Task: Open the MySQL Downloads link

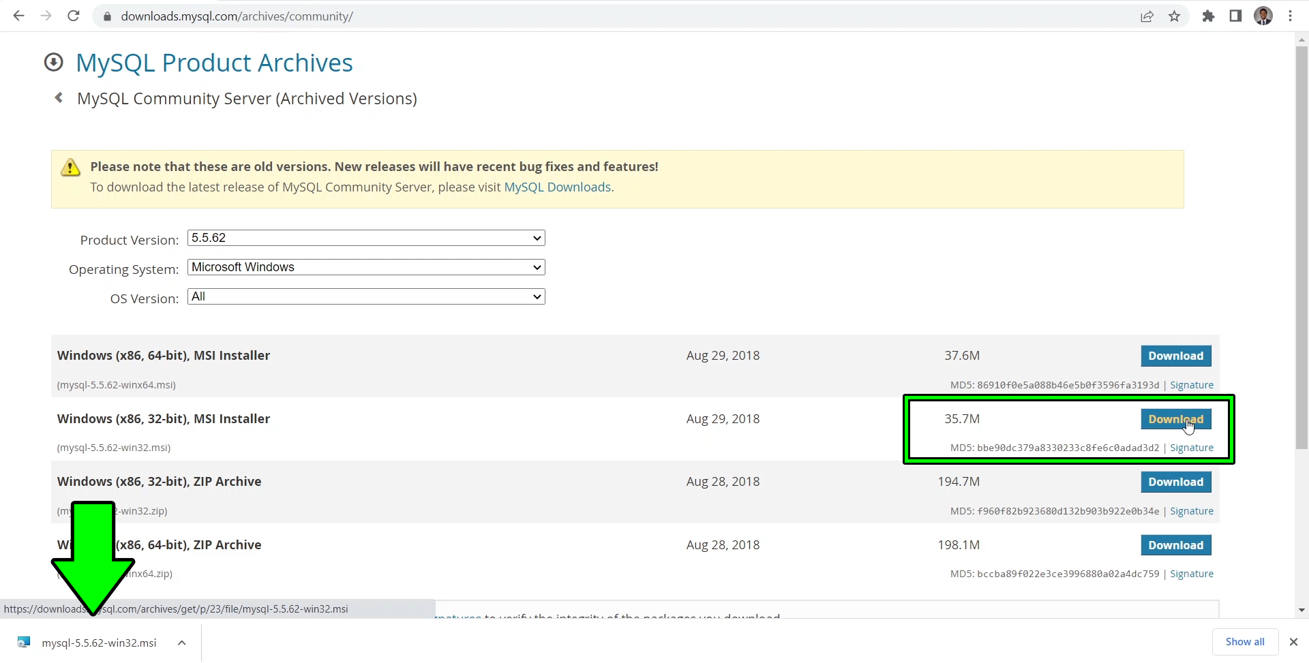Action: coord(557,187)
